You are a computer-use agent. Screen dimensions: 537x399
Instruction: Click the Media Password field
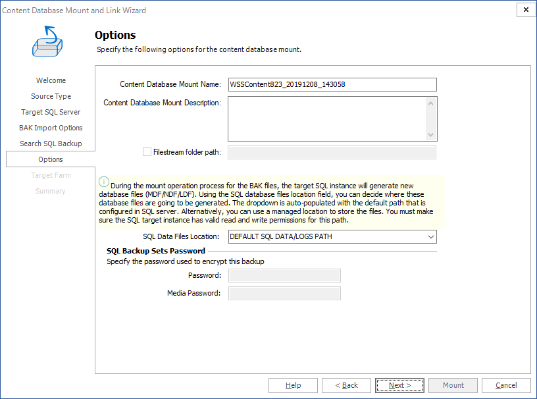pyautogui.click(x=284, y=293)
